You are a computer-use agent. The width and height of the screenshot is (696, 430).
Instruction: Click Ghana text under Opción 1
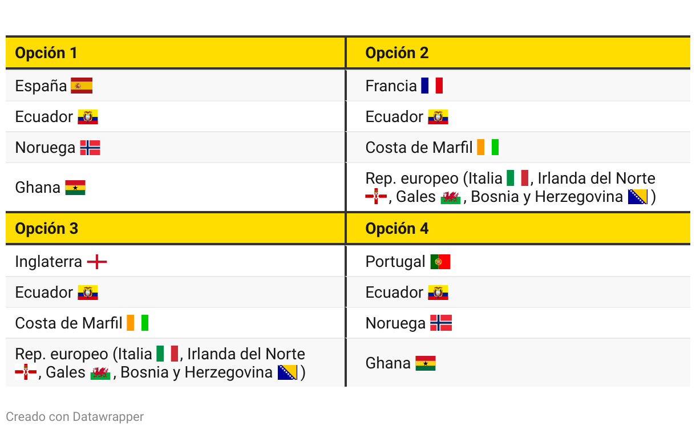coord(38,188)
